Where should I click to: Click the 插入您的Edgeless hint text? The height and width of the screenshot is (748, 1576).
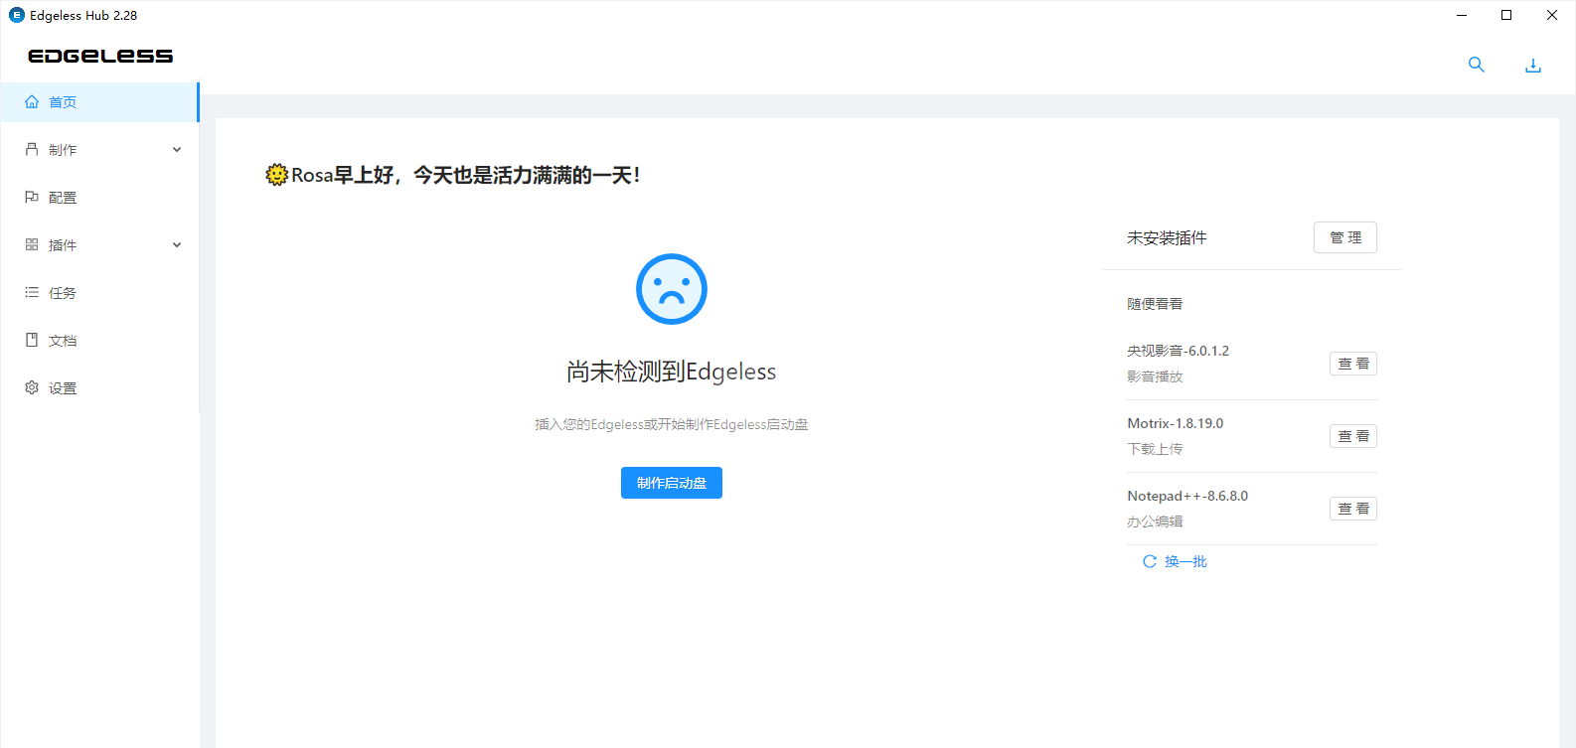coord(672,424)
